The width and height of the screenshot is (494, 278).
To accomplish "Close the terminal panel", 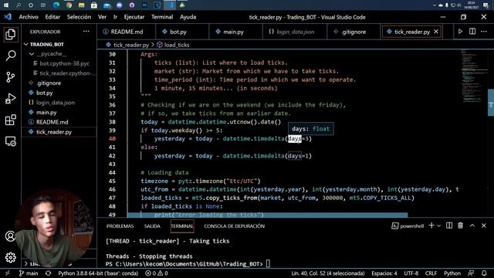I will coord(484,225).
